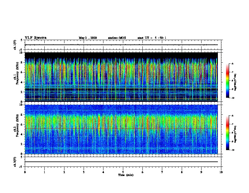The image size is (249, 193).
Task: Click the ch.1 'Frequency (kHz)' axis label
Action: click(17, 73)
